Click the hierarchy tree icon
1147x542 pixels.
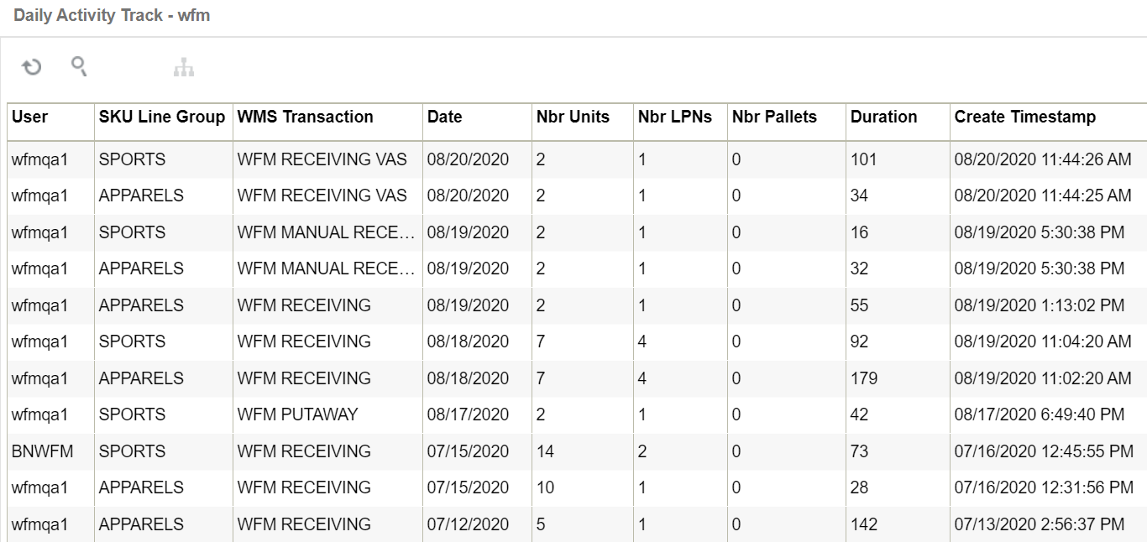tap(184, 67)
